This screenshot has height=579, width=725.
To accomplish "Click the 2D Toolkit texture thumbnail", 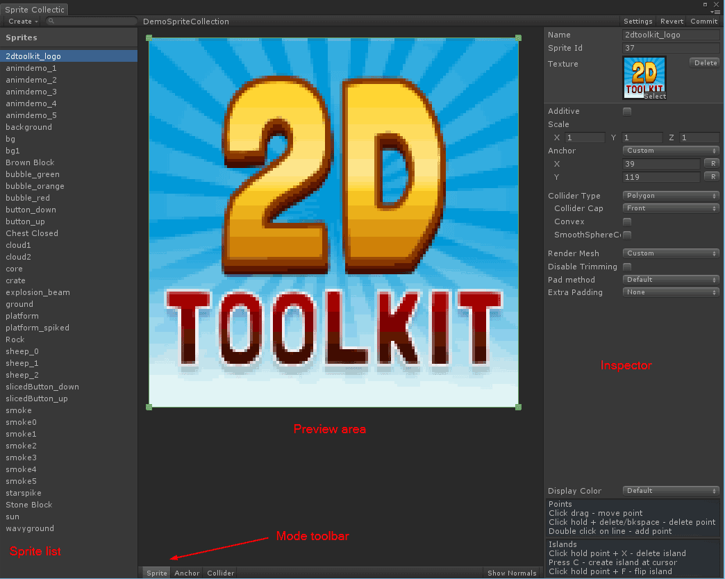I will click(x=644, y=78).
